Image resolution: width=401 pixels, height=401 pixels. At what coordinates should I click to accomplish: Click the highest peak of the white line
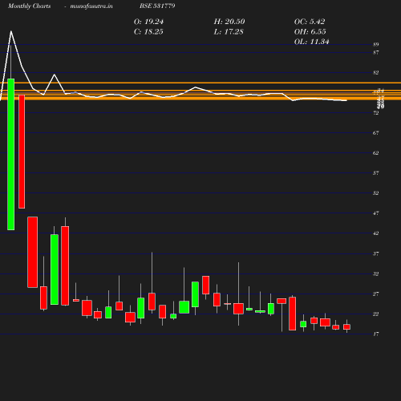pos(11,31)
